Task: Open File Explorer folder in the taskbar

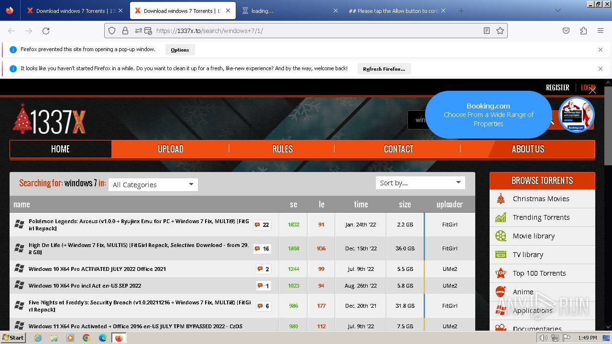Action: pos(54,338)
